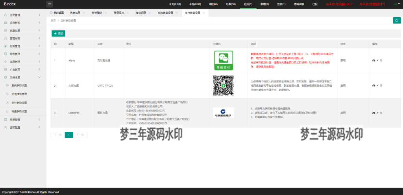
Task: Expand the 管理帐号 menu chevron
Action: (x=39, y=38)
